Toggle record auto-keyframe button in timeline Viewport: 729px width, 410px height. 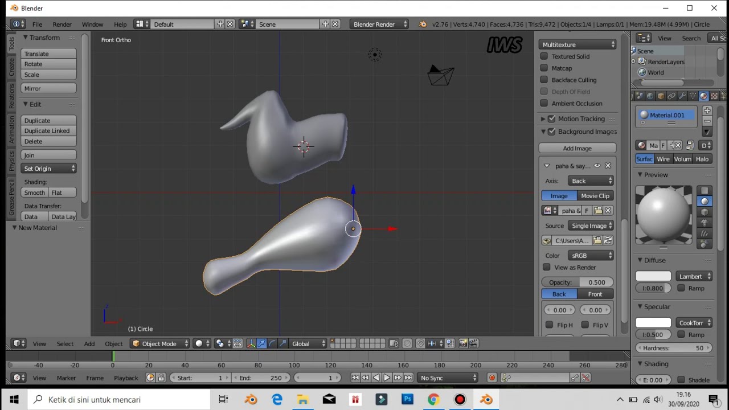coord(492,378)
